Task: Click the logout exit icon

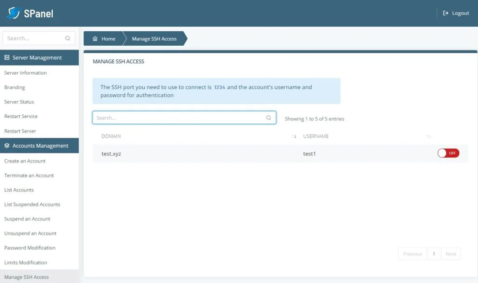Action: 444,13
